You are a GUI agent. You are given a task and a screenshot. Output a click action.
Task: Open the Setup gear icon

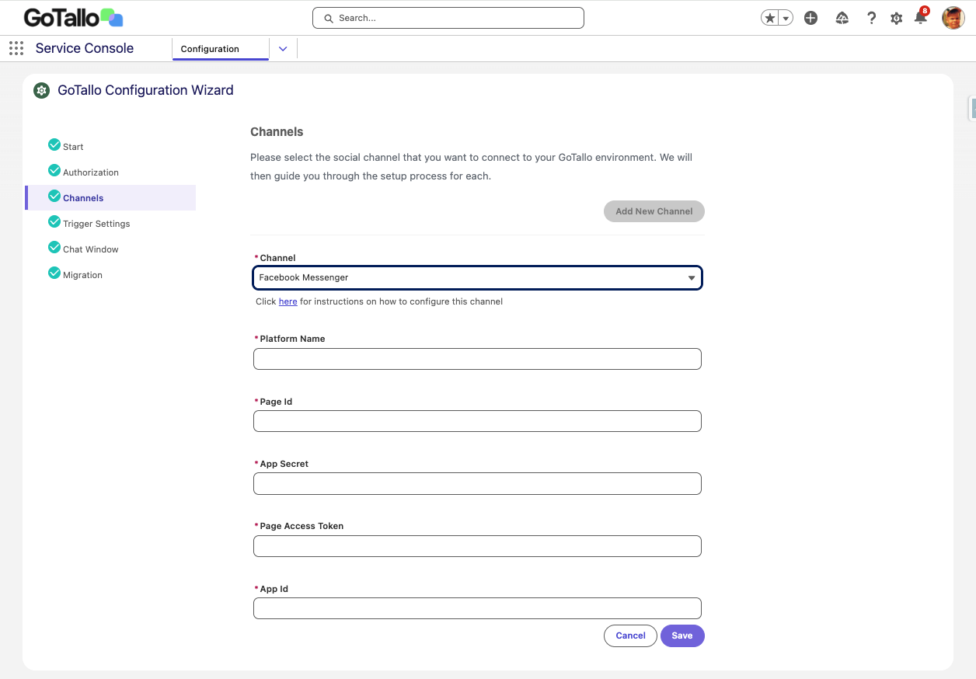tap(896, 18)
